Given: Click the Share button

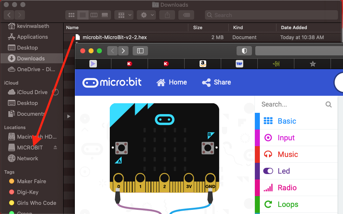Looking at the screenshot, I should [216, 82].
